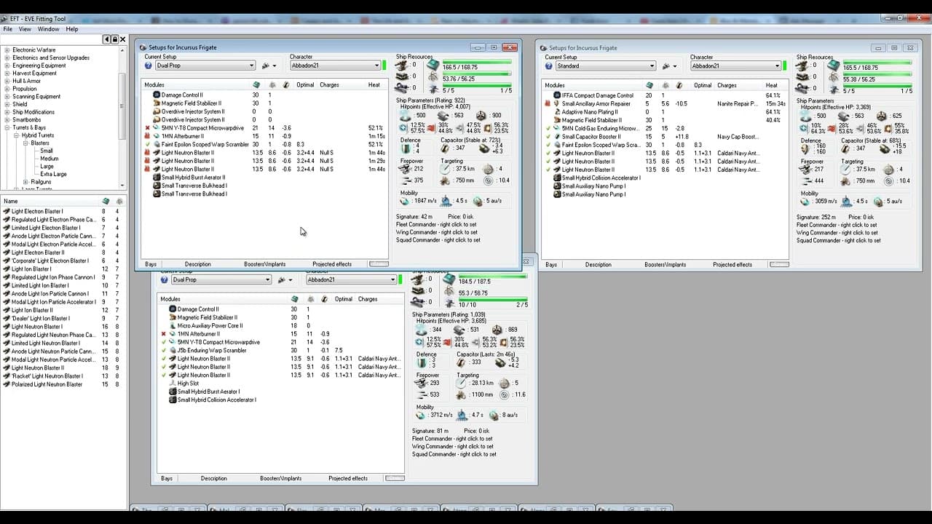Select the IFFA Compact Damage Control module icon

point(557,95)
